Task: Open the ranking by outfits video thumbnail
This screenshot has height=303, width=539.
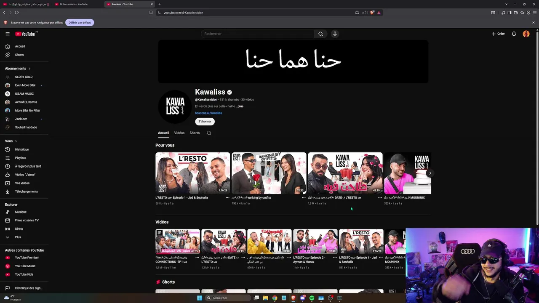Action: (x=269, y=173)
